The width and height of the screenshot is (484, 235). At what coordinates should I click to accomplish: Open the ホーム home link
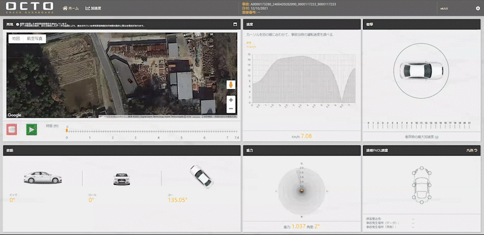pos(71,8)
